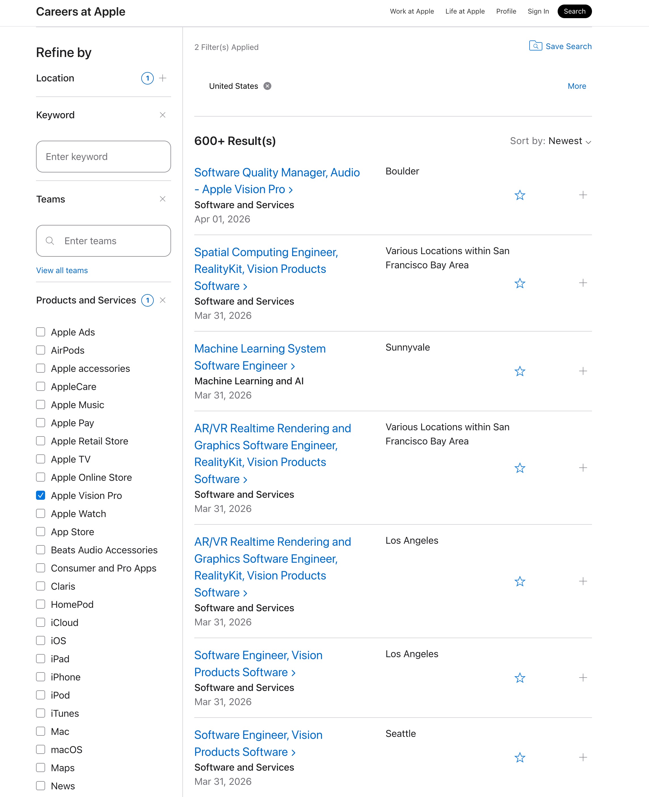Open View all teams
The image size is (649, 797).
[62, 270]
